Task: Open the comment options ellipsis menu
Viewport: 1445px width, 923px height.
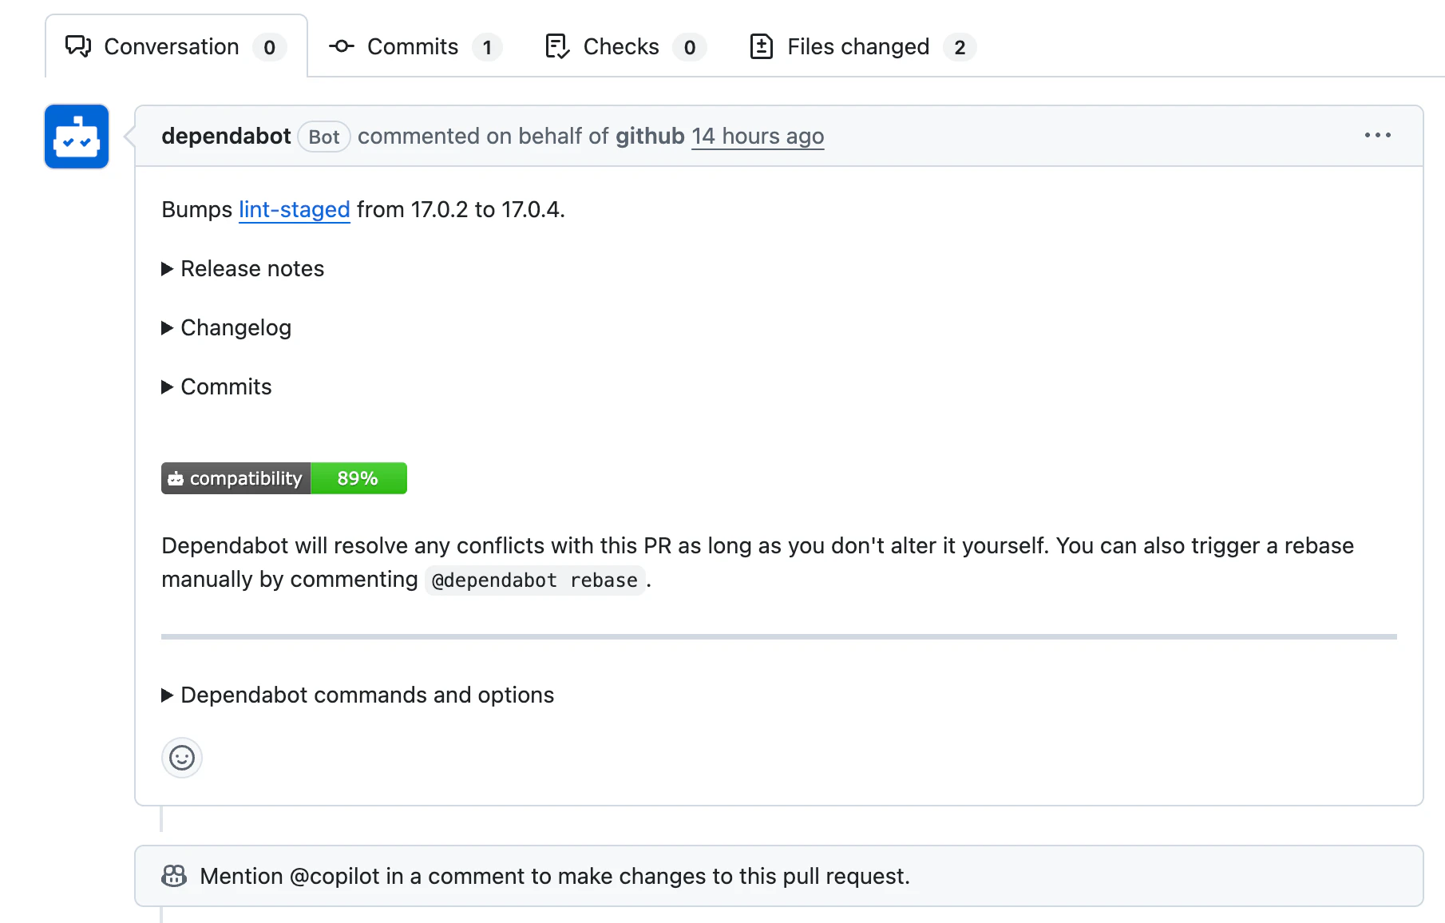Action: click(1378, 136)
